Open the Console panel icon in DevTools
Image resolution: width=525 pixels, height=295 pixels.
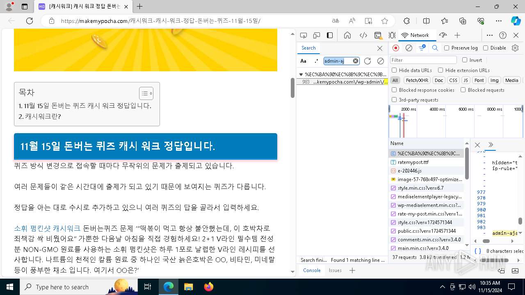(378, 35)
